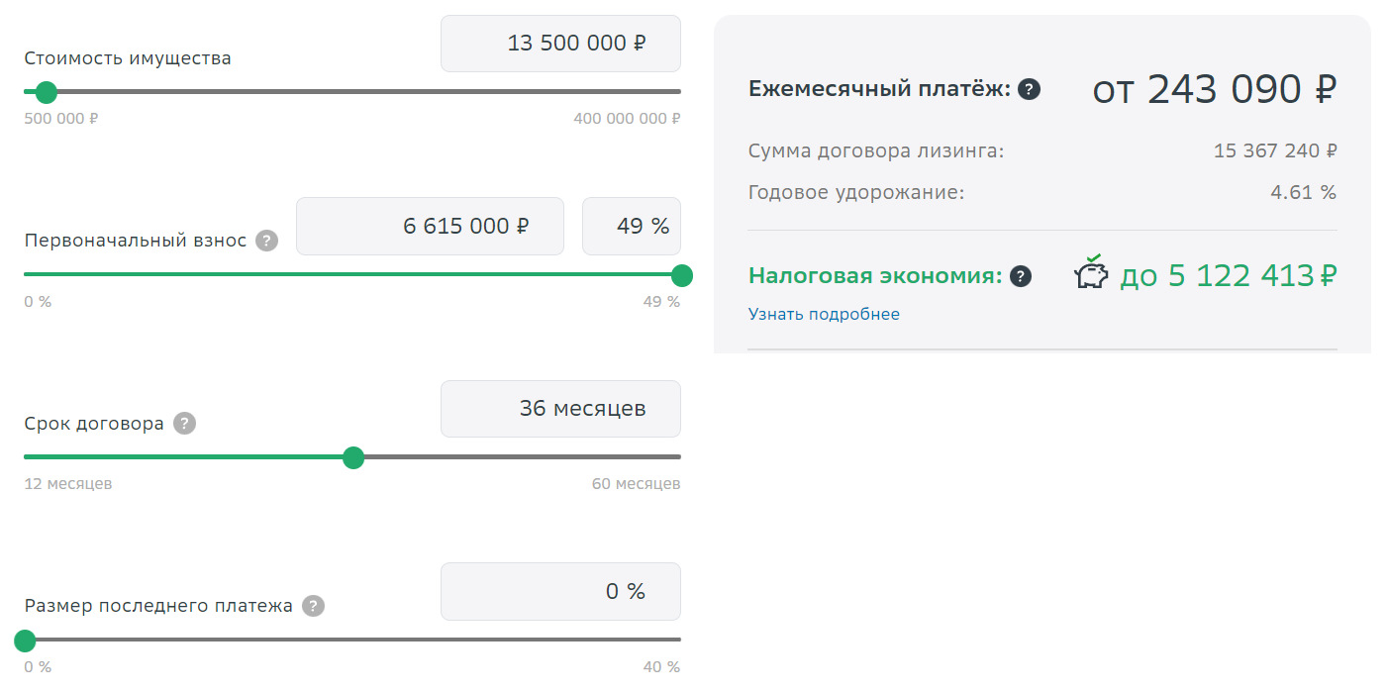Click the Стоимость имущества slider handle

click(46, 92)
